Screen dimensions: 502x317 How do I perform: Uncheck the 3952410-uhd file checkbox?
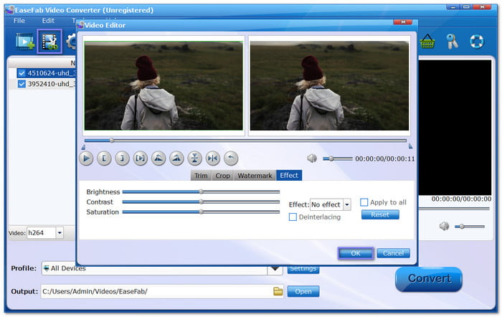click(22, 84)
